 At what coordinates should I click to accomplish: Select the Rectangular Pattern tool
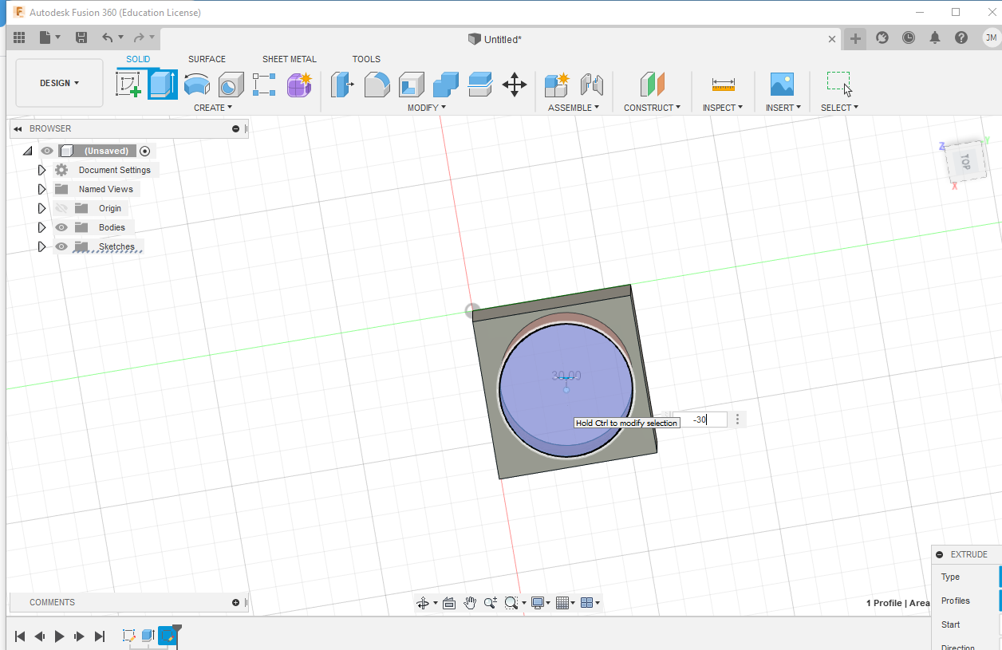click(x=264, y=85)
